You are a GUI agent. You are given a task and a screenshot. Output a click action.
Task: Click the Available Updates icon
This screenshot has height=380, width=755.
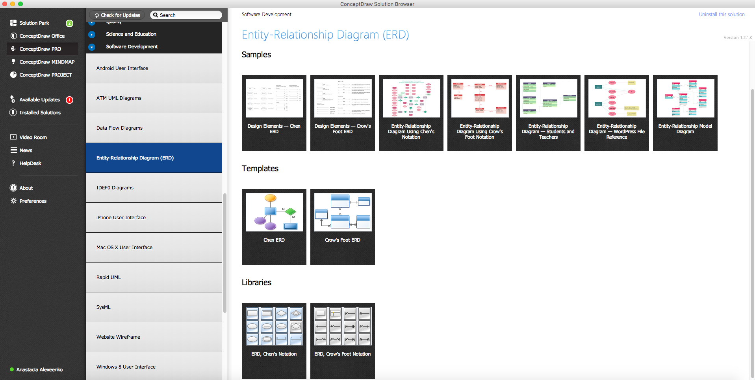(x=13, y=99)
